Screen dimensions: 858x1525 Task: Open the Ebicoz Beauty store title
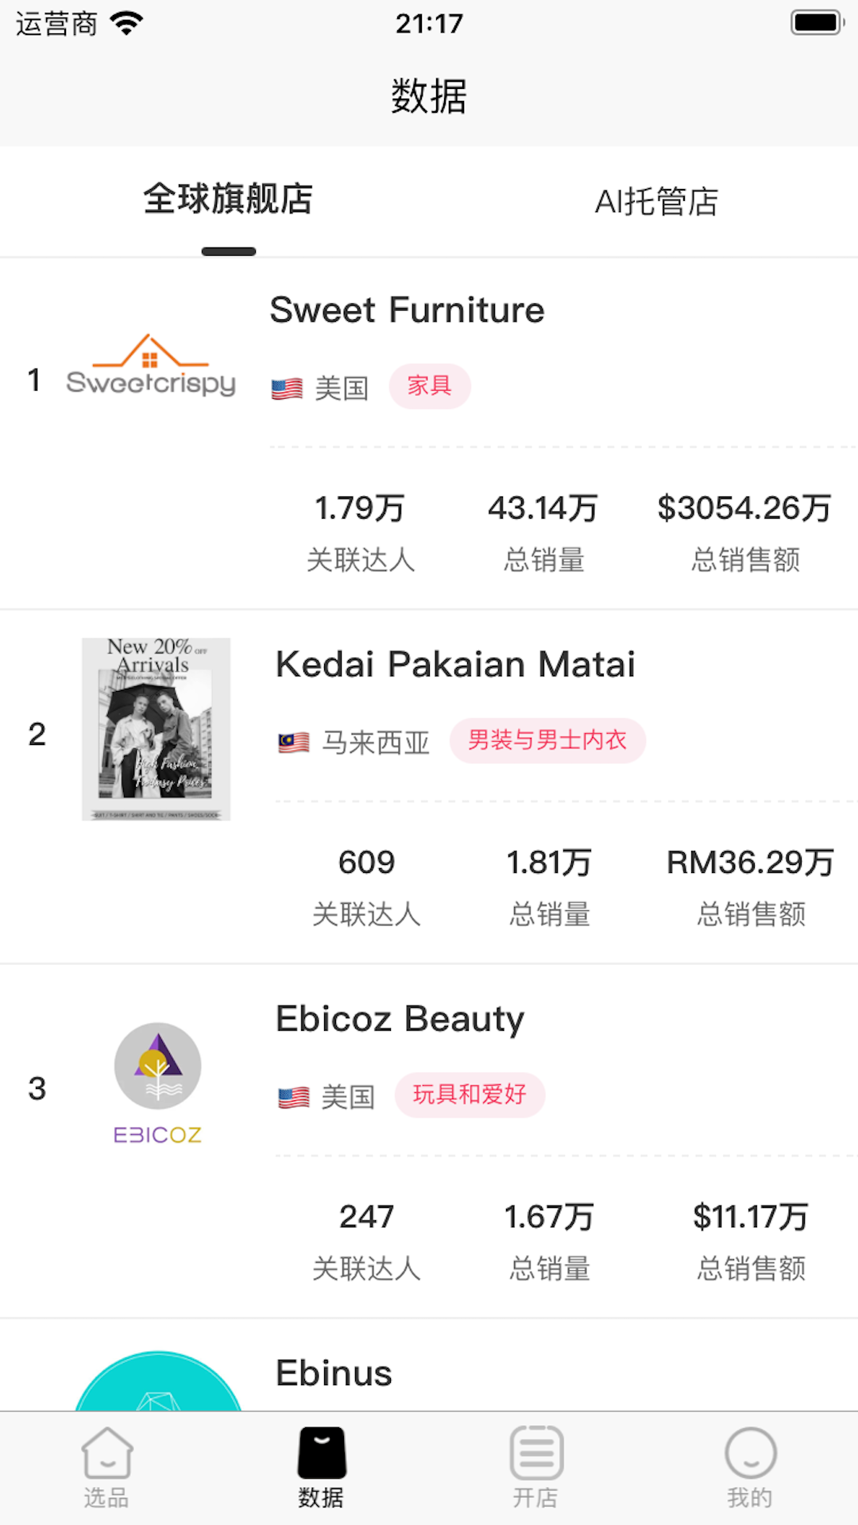tap(400, 1018)
